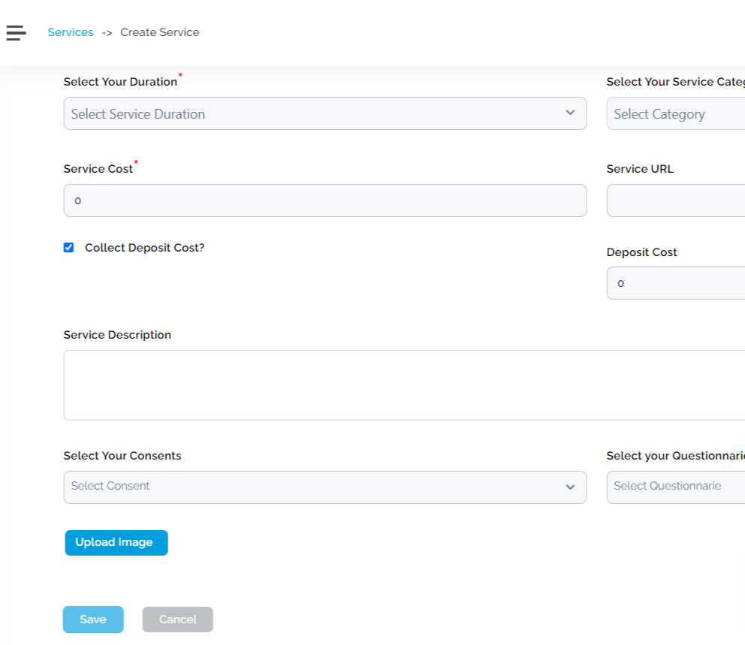Viewport: 745px width, 645px height.
Task: Uncheck the Collect Deposit Cost checkbox
Action: [69, 248]
